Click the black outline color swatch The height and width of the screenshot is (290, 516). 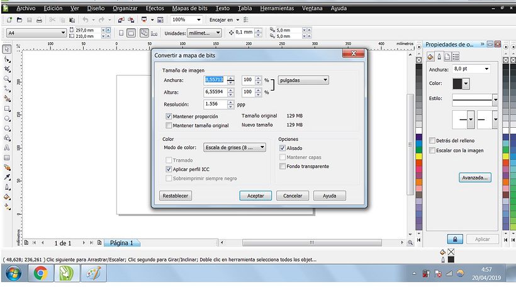(x=457, y=84)
